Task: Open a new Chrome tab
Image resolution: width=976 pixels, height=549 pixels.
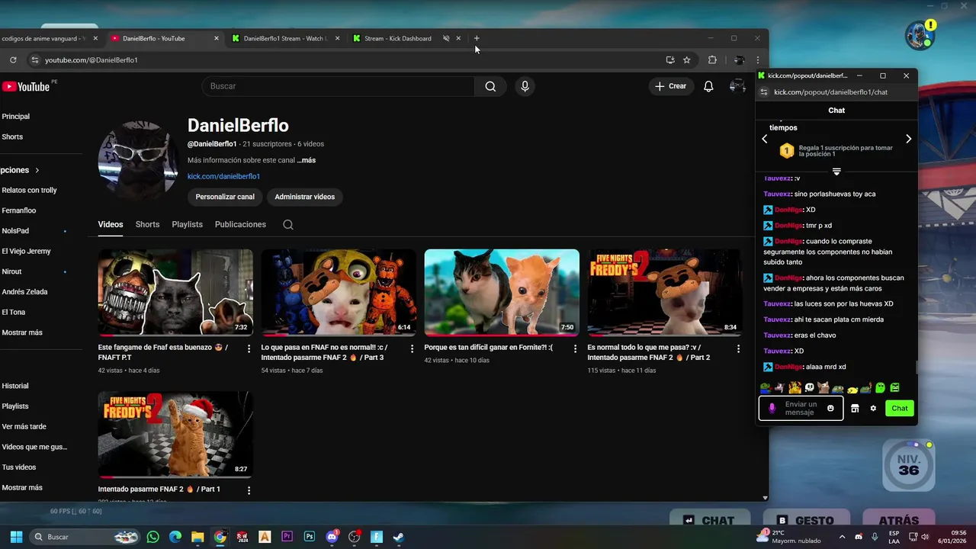Action: click(477, 38)
